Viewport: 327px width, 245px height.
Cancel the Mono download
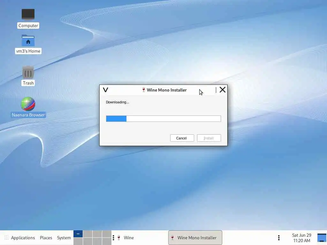pyautogui.click(x=182, y=138)
